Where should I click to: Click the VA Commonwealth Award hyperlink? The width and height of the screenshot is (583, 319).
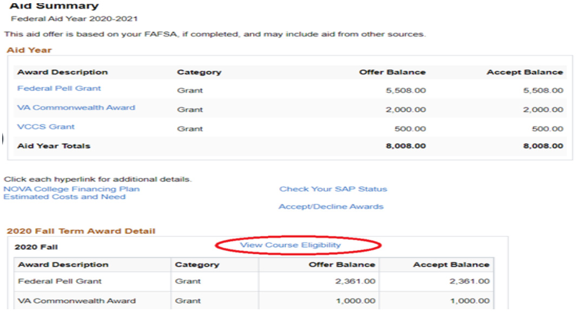coord(76,108)
